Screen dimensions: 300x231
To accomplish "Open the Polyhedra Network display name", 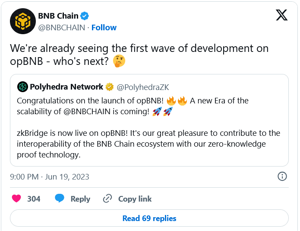I will pos(66,87).
